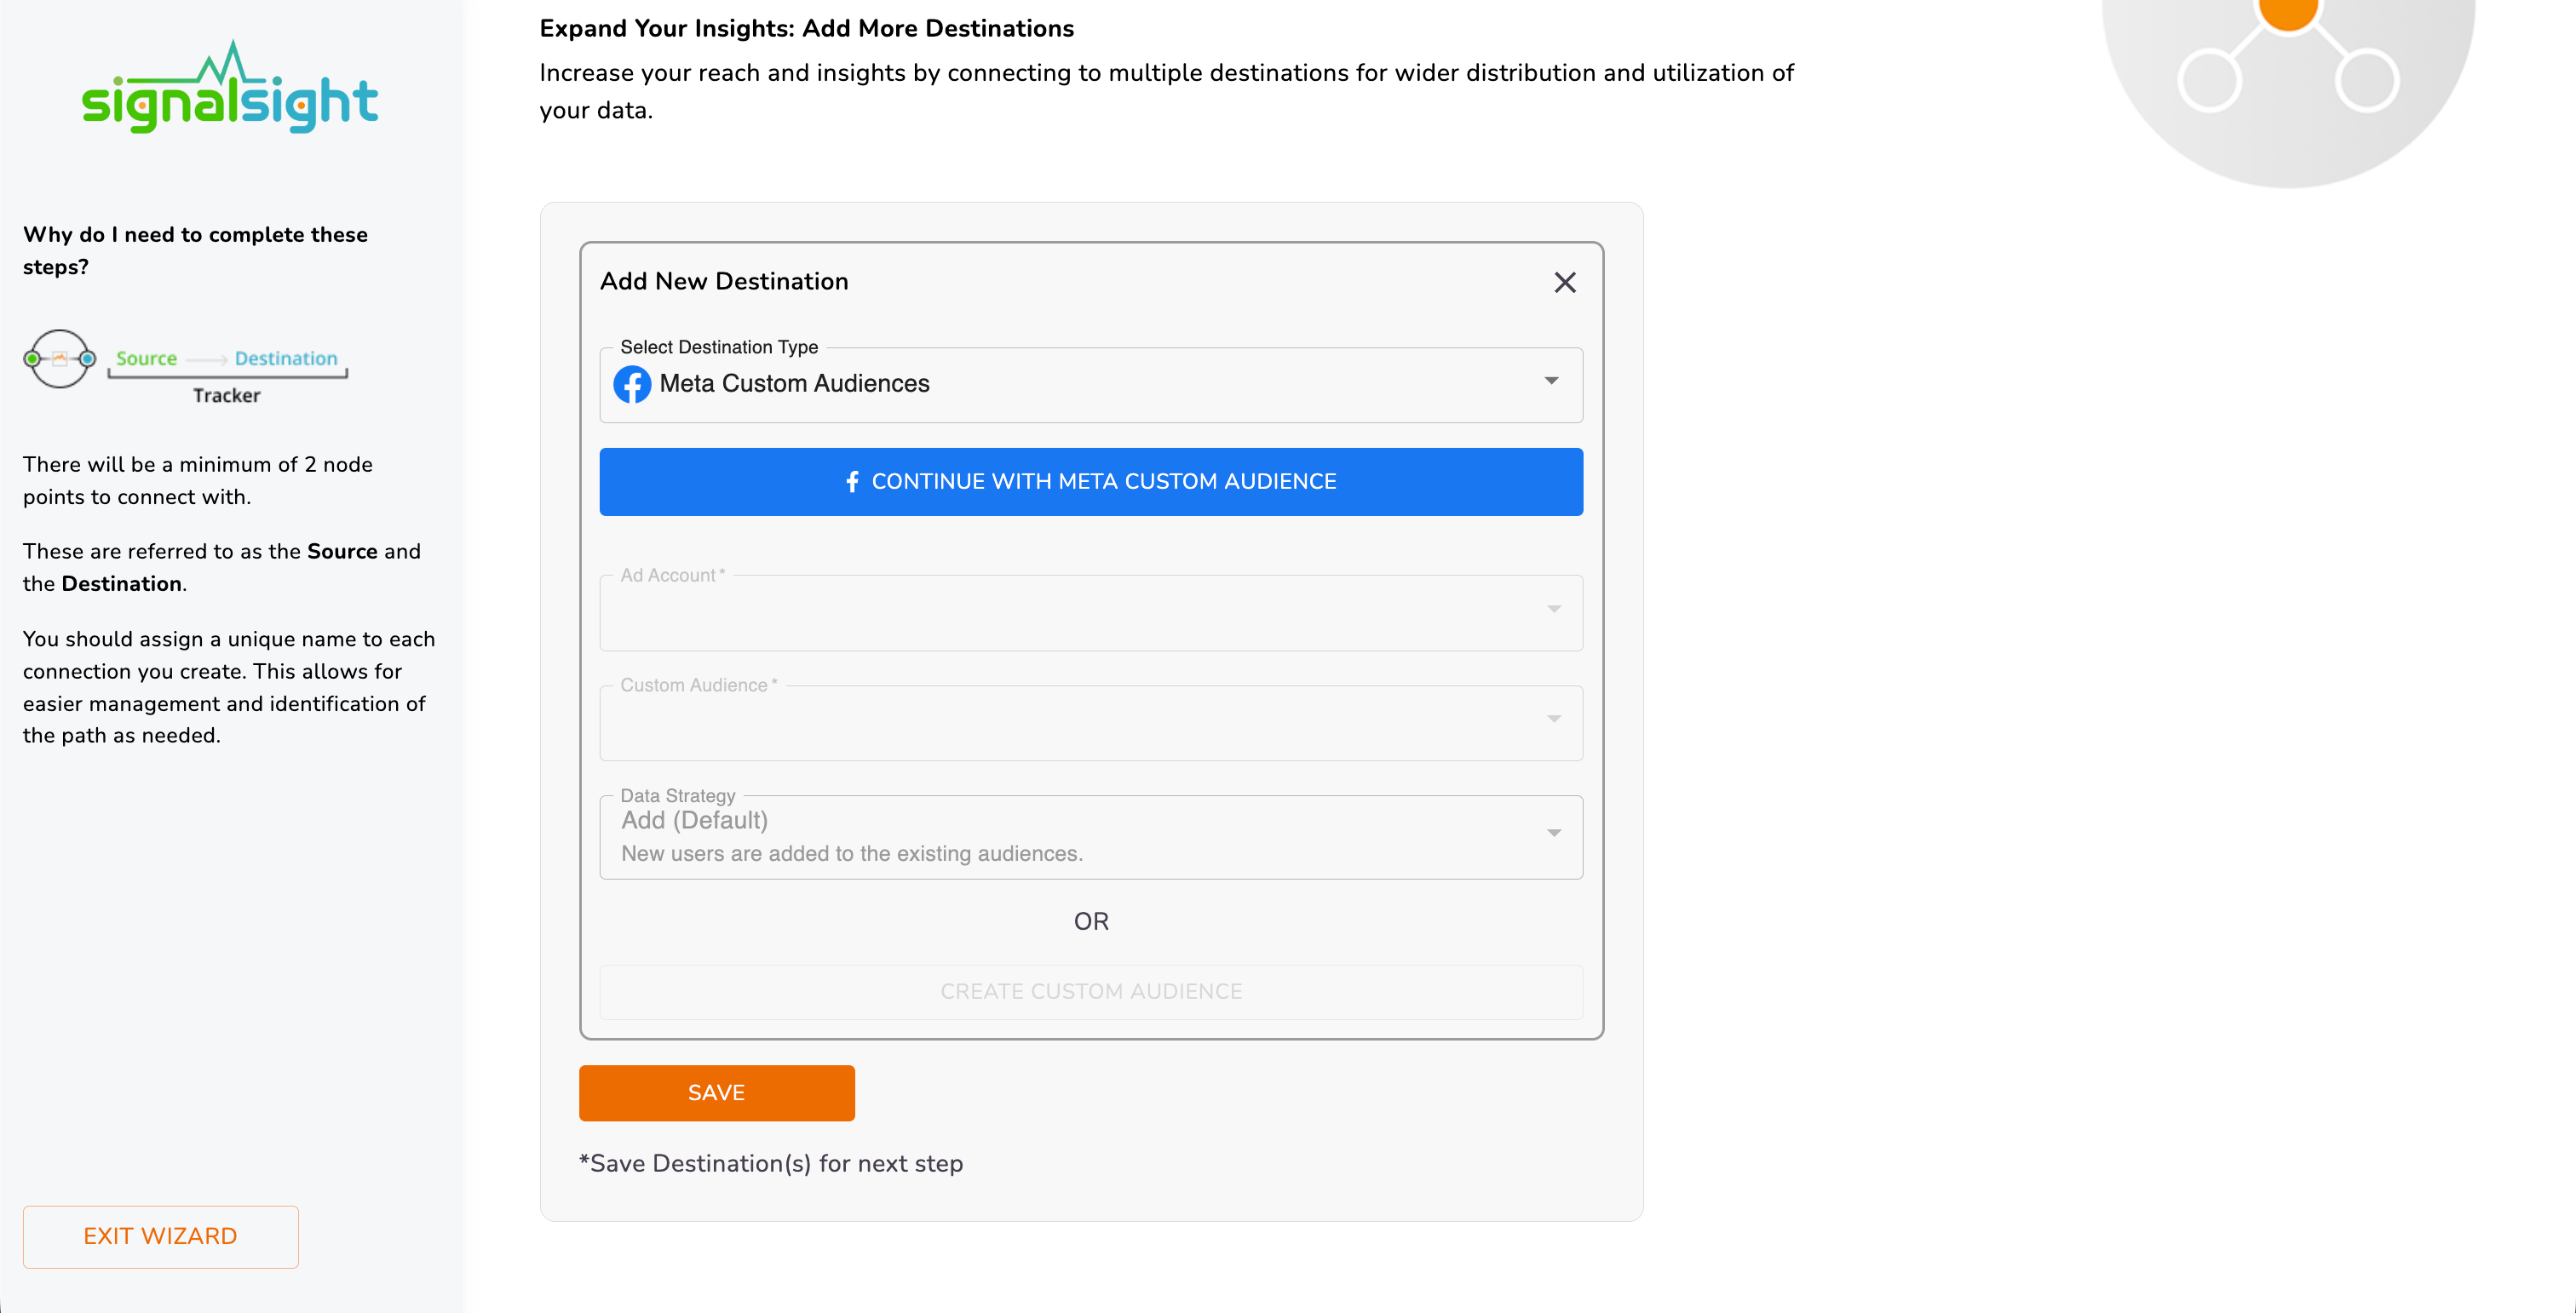Expand the Custom Audience dropdown arrow

pyautogui.click(x=1554, y=719)
